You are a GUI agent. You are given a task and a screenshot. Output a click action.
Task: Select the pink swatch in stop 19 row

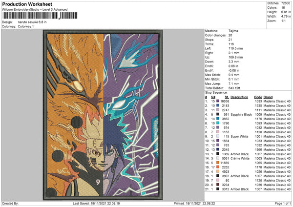click(218, 181)
